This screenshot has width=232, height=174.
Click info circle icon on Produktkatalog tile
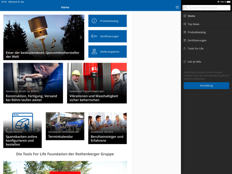94,21
